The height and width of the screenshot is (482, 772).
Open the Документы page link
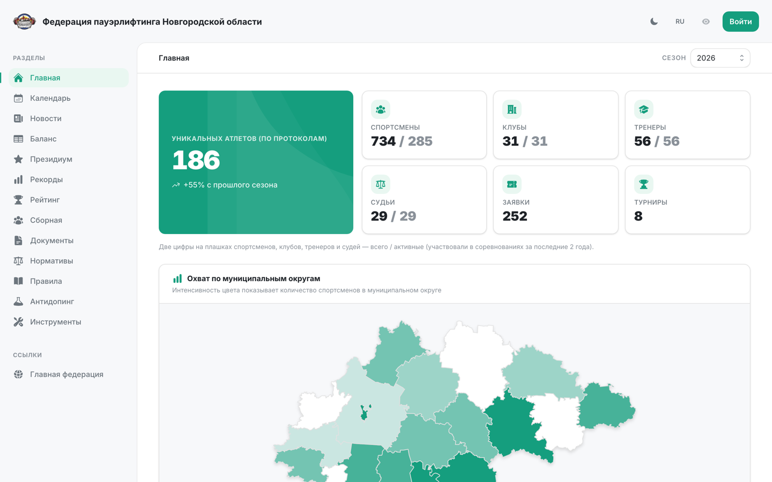[x=69, y=240]
